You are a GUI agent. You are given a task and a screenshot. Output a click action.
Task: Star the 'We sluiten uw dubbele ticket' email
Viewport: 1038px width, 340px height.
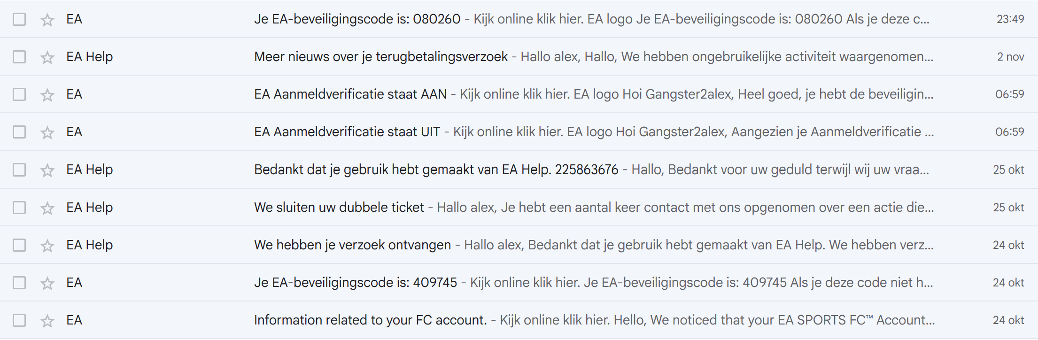(47, 208)
